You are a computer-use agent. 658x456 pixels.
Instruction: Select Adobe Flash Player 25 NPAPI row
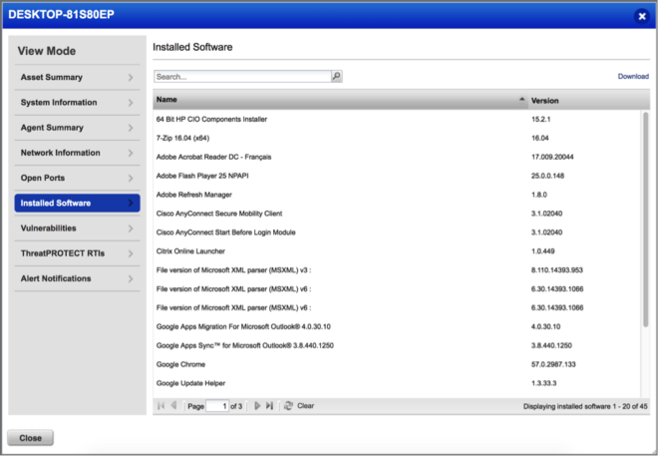click(397, 176)
